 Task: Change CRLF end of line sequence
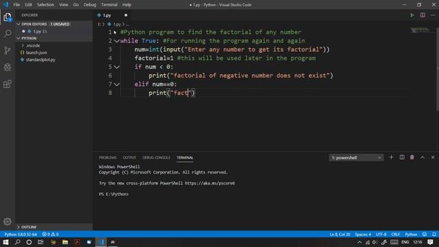click(x=395, y=234)
